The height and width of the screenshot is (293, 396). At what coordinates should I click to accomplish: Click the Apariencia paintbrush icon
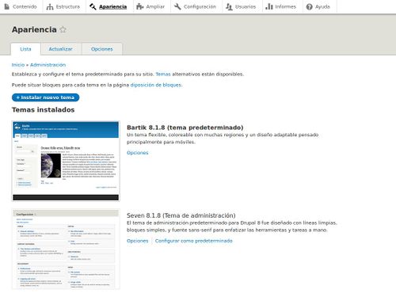pos(93,6)
